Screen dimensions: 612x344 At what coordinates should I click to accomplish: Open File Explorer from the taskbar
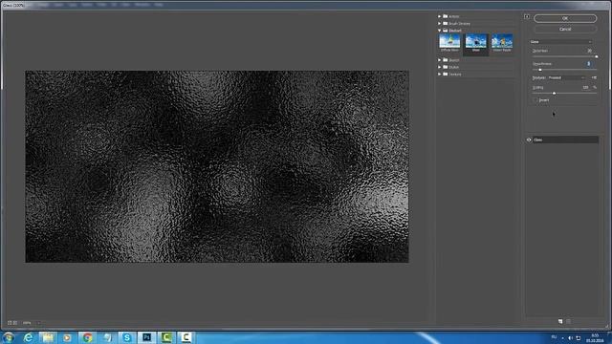[48, 337]
